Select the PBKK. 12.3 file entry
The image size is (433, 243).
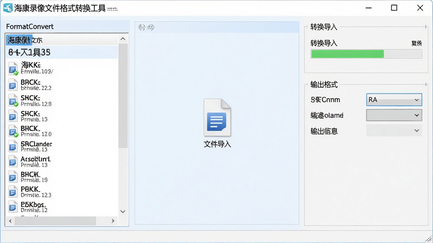point(62,192)
